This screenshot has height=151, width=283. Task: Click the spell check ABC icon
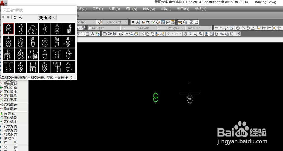[153, 22]
